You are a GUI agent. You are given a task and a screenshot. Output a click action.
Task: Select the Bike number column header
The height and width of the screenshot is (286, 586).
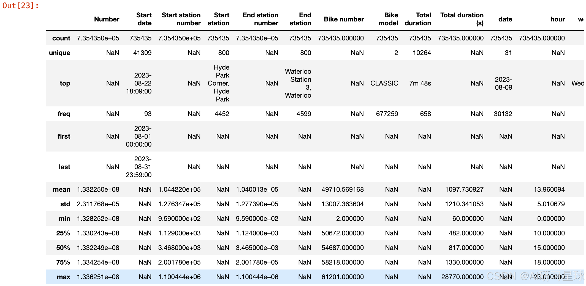coord(344,19)
